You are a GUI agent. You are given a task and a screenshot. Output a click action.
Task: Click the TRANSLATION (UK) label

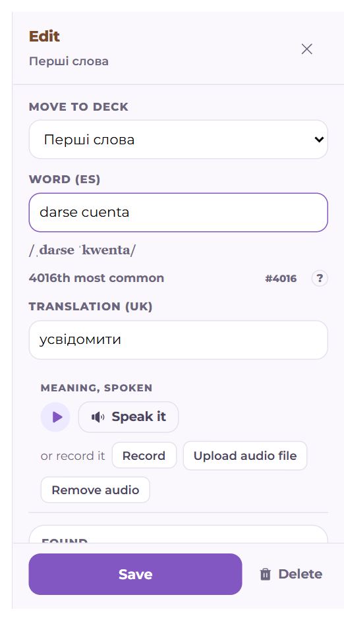(x=90, y=307)
